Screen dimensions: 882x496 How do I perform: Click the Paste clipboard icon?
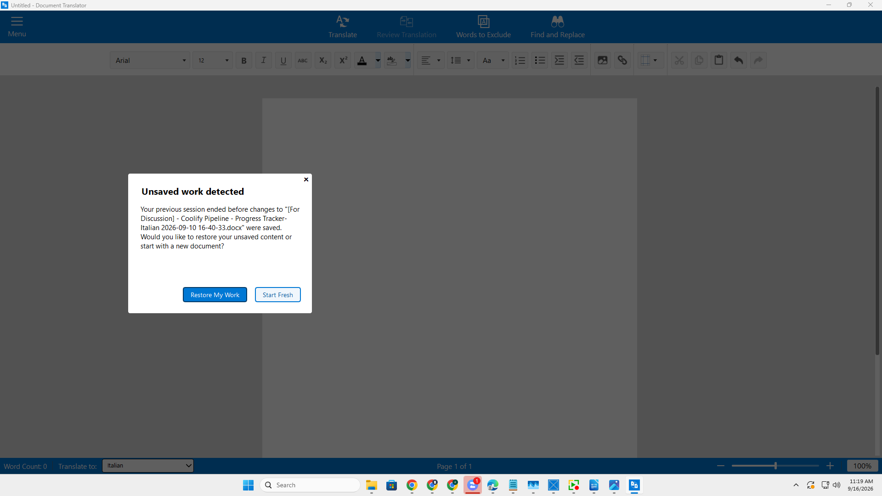point(719,60)
